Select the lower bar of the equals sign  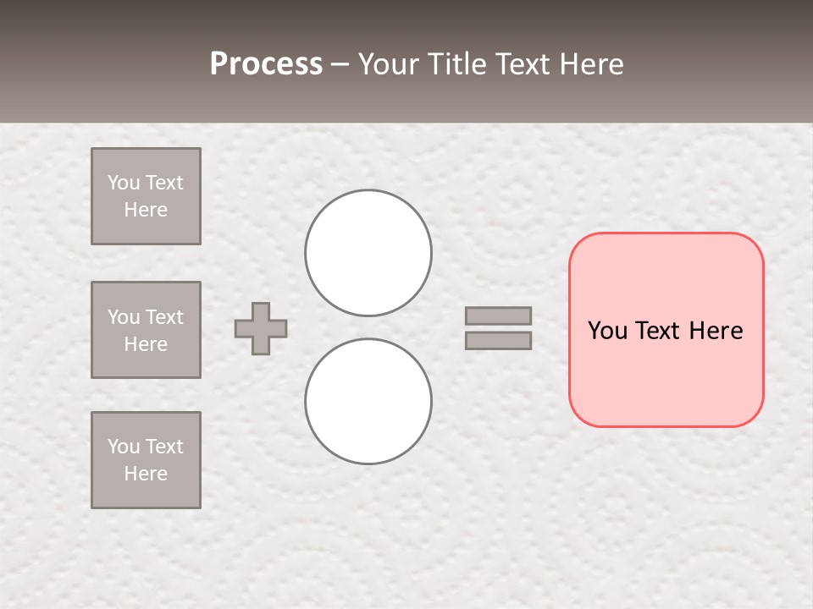coord(498,340)
